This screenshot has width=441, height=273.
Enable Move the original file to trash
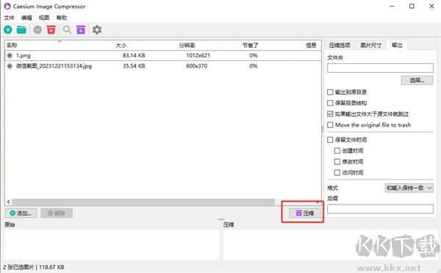[x=330, y=124]
